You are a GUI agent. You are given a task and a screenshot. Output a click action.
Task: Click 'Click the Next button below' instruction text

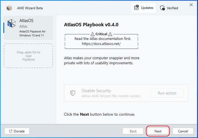[x=99, y=114]
